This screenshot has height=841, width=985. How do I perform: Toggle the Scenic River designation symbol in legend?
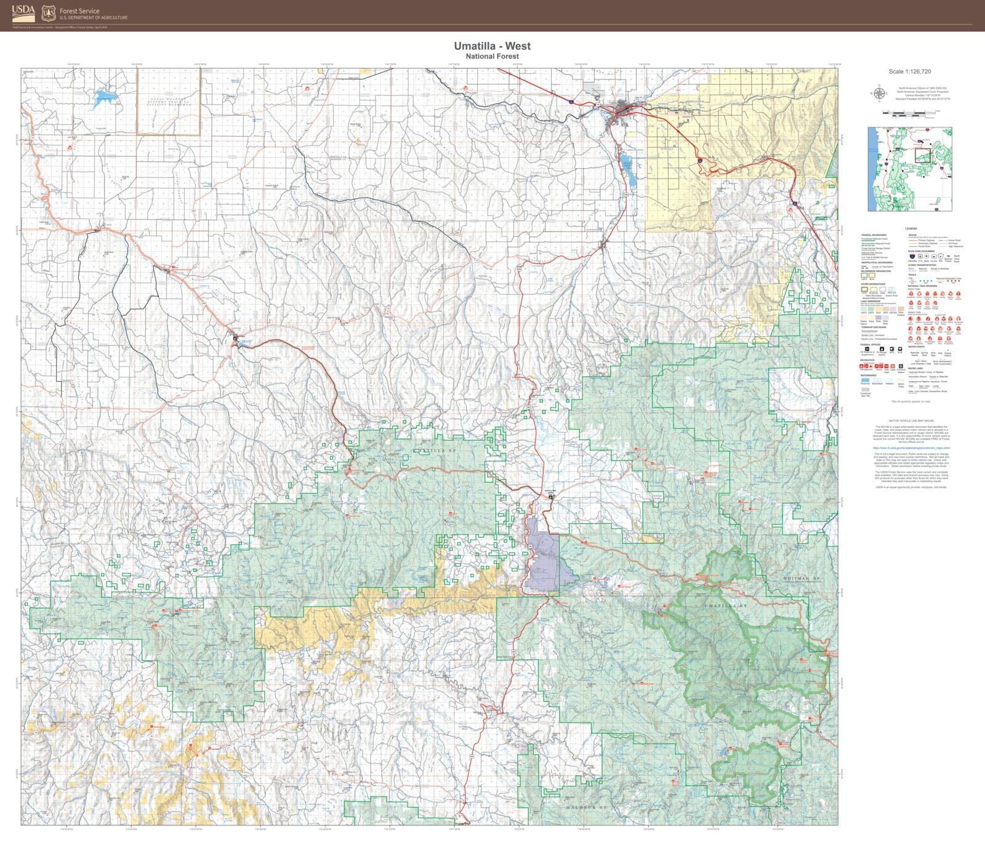click(892, 289)
